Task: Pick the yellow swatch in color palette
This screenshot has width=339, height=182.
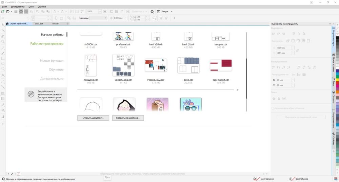Action: point(337,80)
